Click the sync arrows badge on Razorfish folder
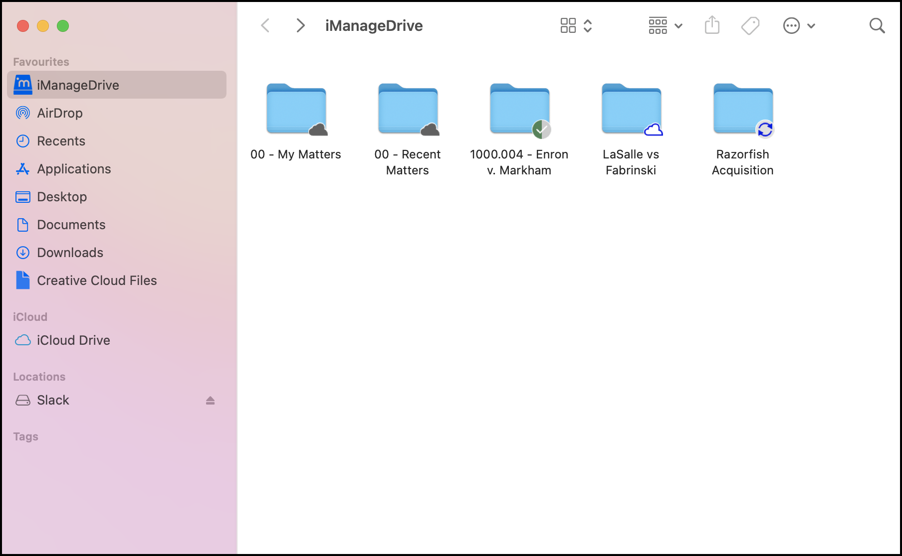This screenshot has width=902, height=556. point(765,130)
